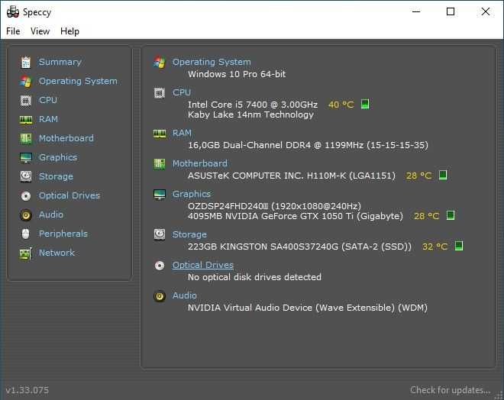Go to Operating System section in sidebar

[78, 81]
